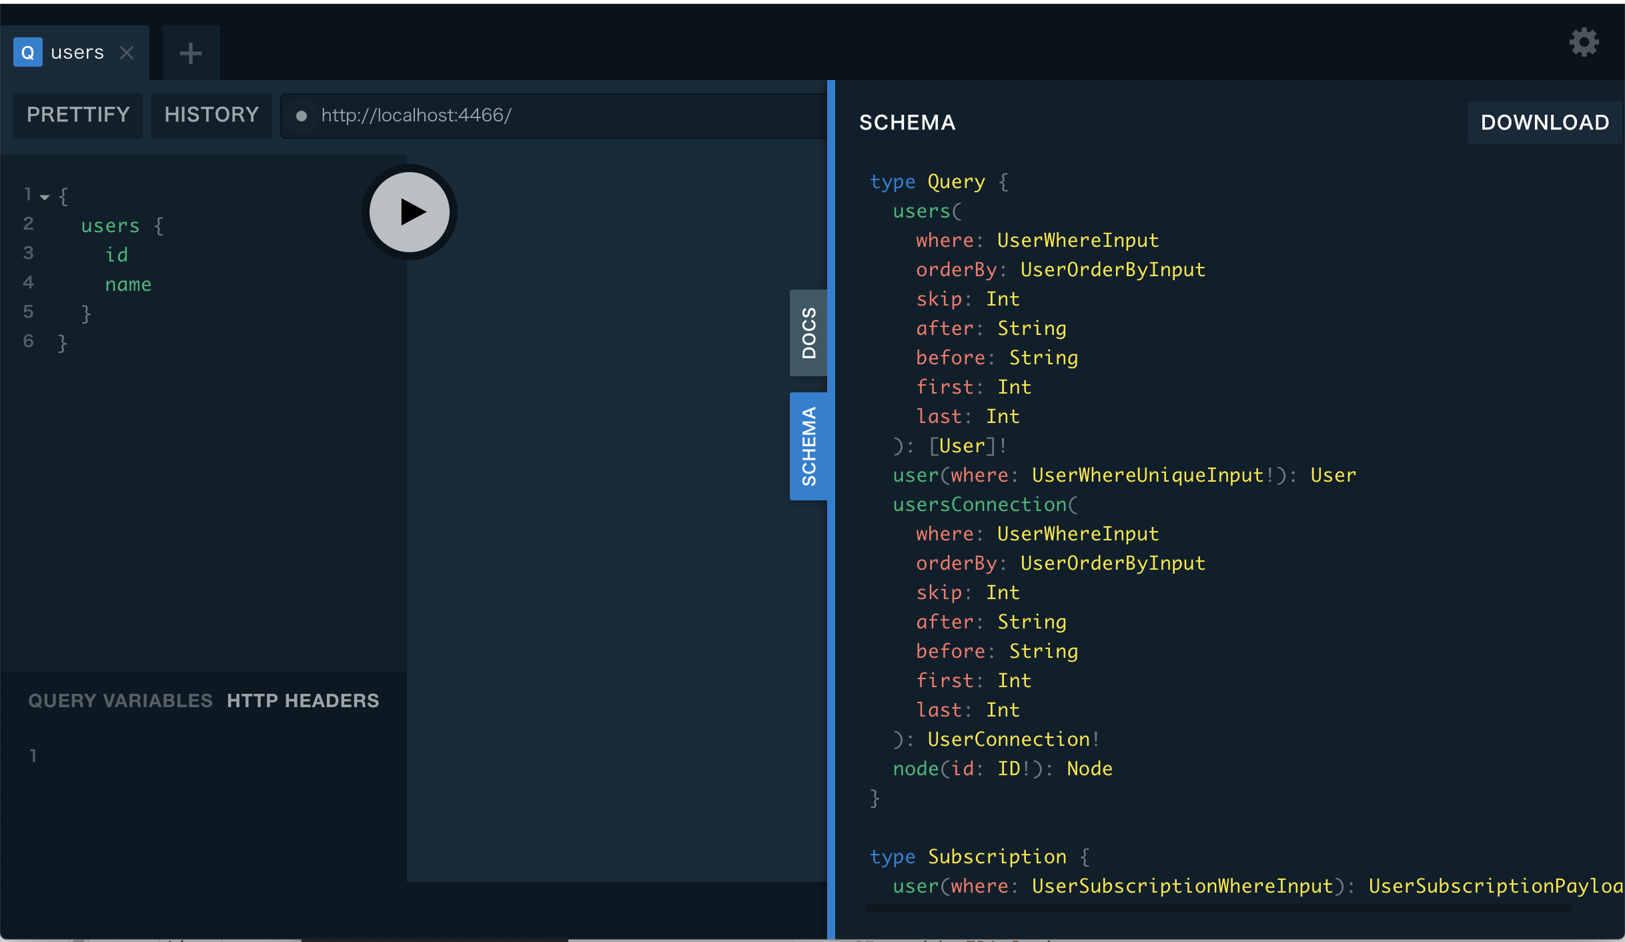Download the schema with DOWNLOAD button
This screenshot has height=942, width=1625.
click(x=1544, y=122)
